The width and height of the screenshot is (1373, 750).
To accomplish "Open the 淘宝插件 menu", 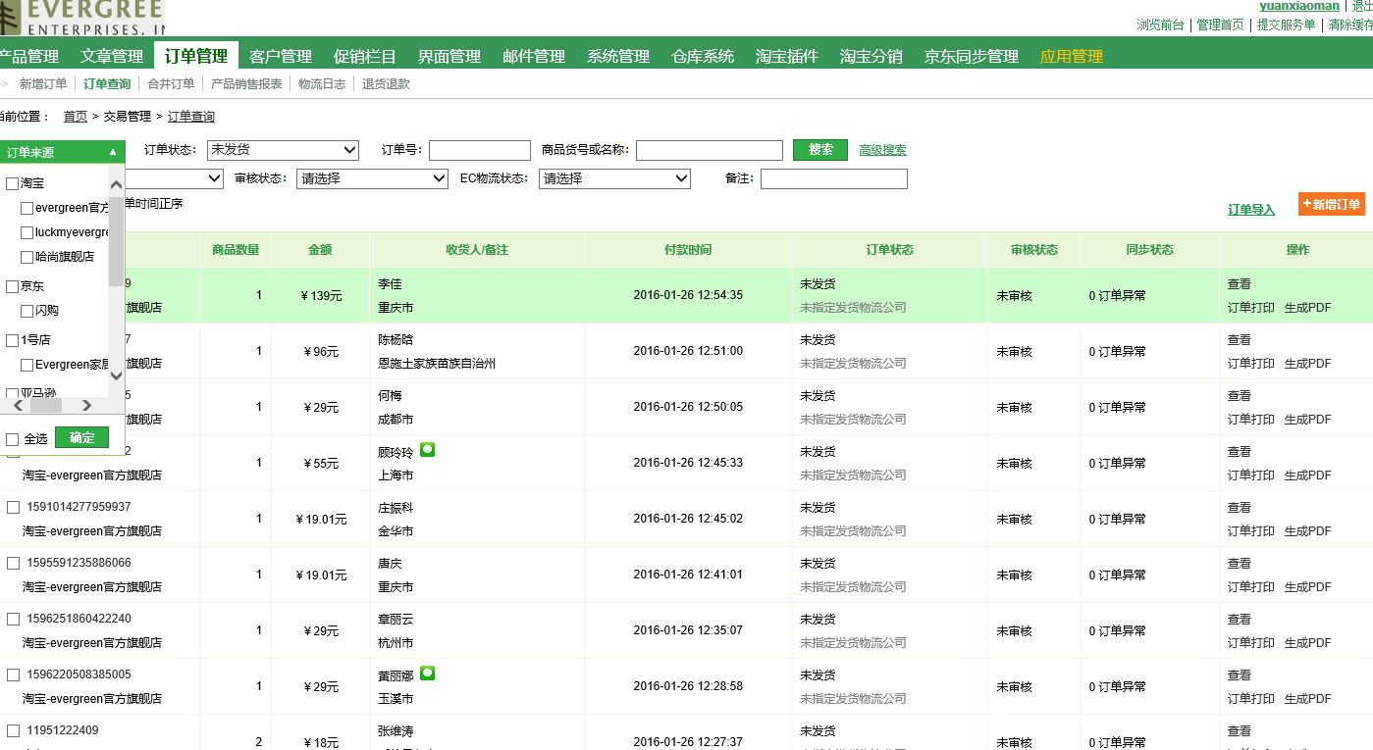I will point(787,57).
